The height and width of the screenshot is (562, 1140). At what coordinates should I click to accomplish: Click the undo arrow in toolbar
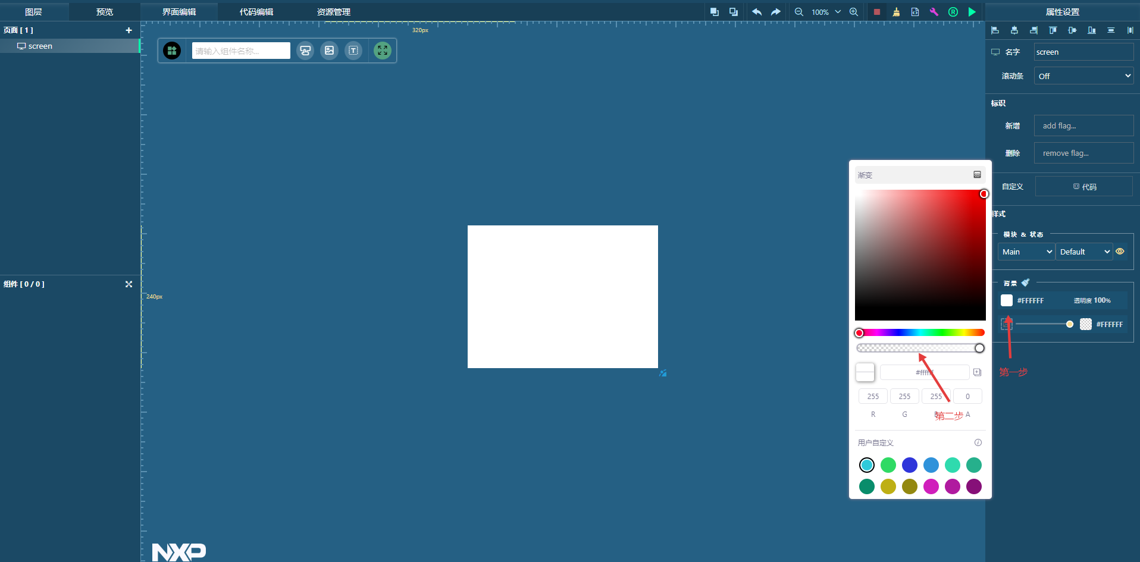tap(756, 12)
